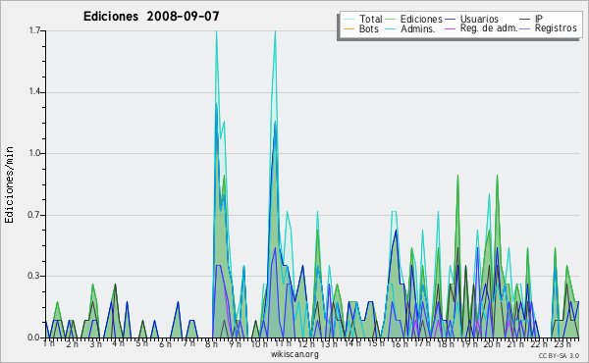Click the "Total" legend label
Viewport: 589px width, 363px height.
371,19
